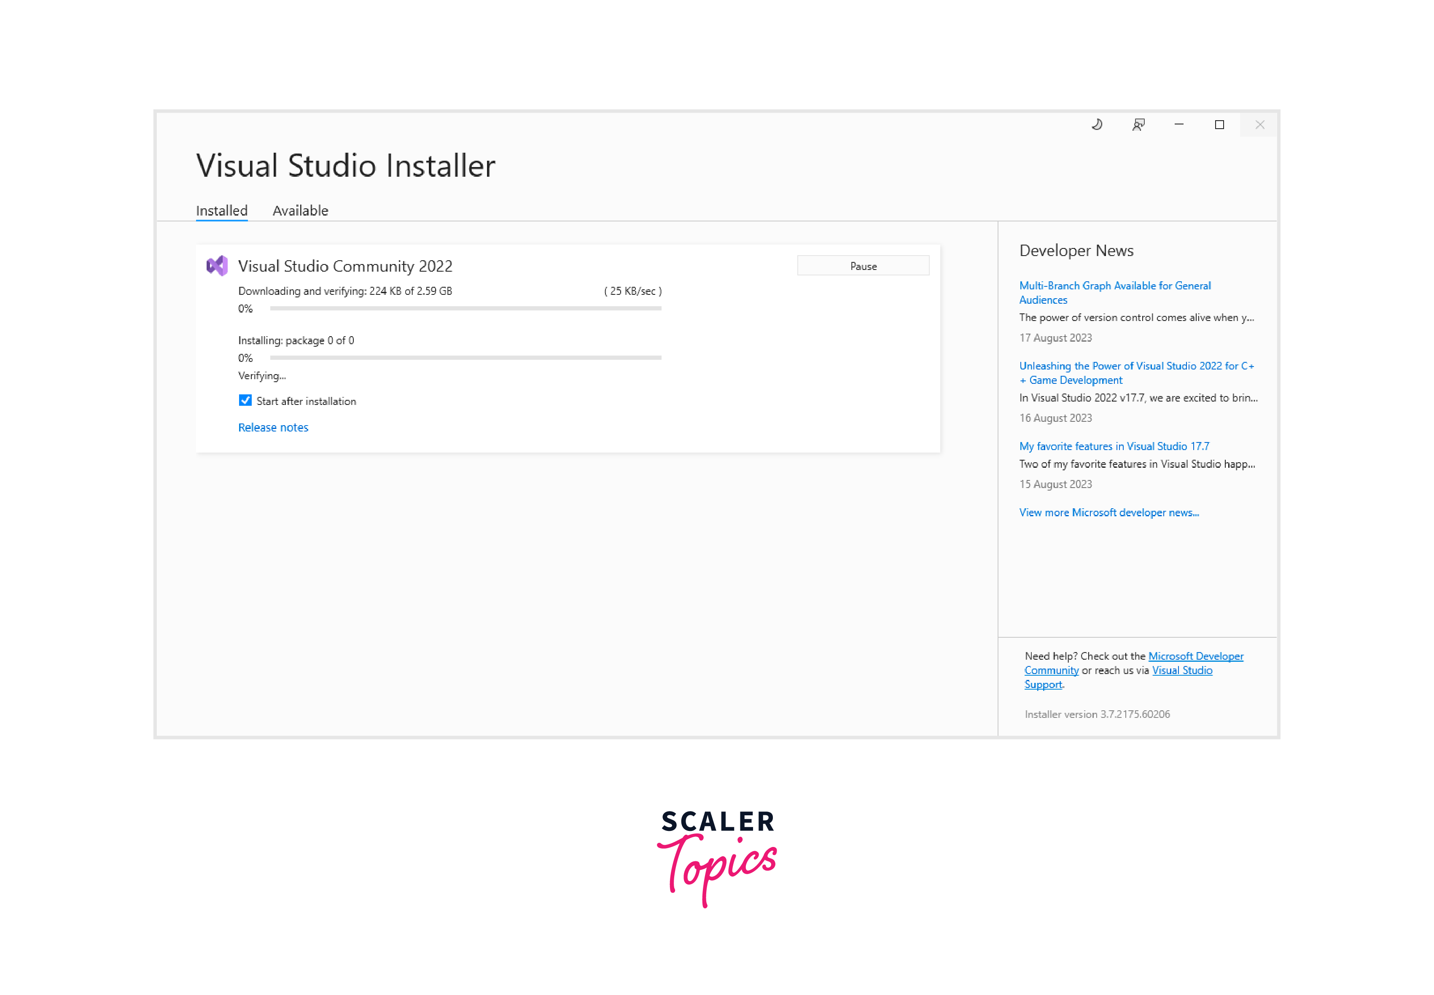Visit Microsoft Developer Community link
1434x995 pixels.
tap(1195, 656)
